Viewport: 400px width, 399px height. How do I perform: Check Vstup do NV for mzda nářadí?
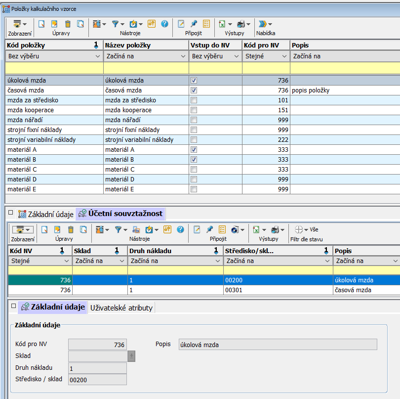point(194,120)
